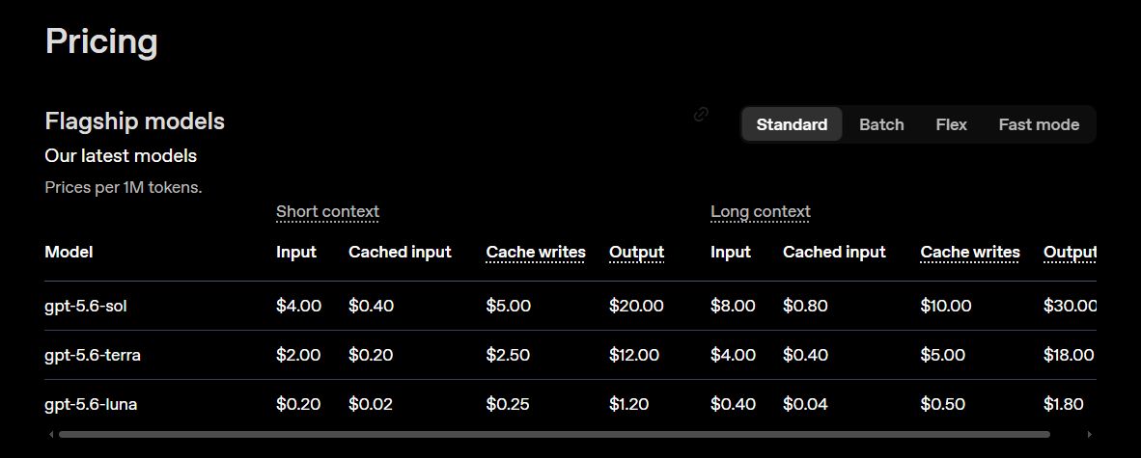The image size is (1141, 458).
Task: Click the horizontal table scrollbar thumb
Action: click(x=554, y=435)
